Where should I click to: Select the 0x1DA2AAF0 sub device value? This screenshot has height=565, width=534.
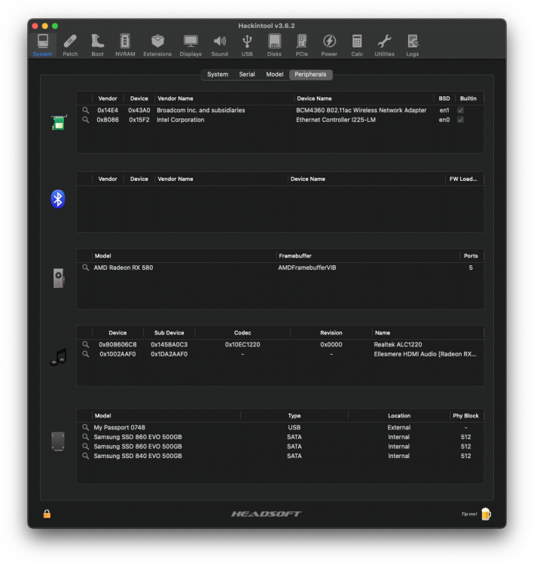169,354
